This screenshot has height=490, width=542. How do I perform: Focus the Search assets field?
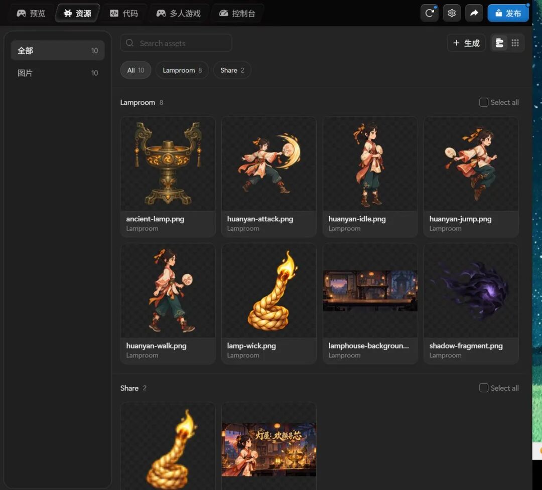pos(176,43)
